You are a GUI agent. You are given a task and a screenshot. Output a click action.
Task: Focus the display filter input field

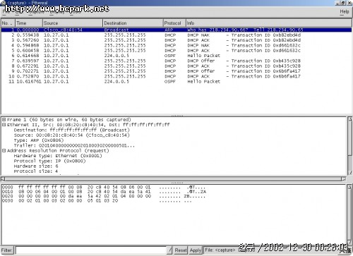click(x=90, y=250)
